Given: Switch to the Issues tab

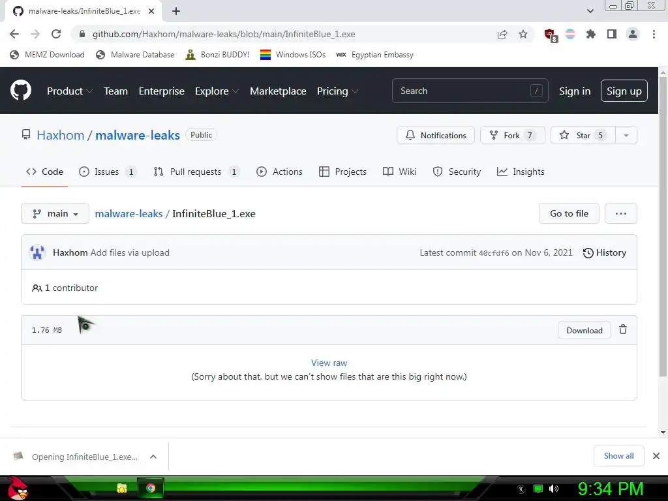Looking at the screenshot, I should pyautogui.click(x=108, y=172).
